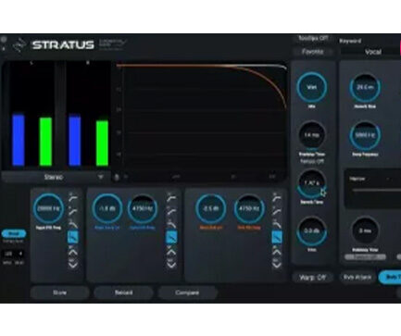
Task: Click the Compare button
Action: 187,292
